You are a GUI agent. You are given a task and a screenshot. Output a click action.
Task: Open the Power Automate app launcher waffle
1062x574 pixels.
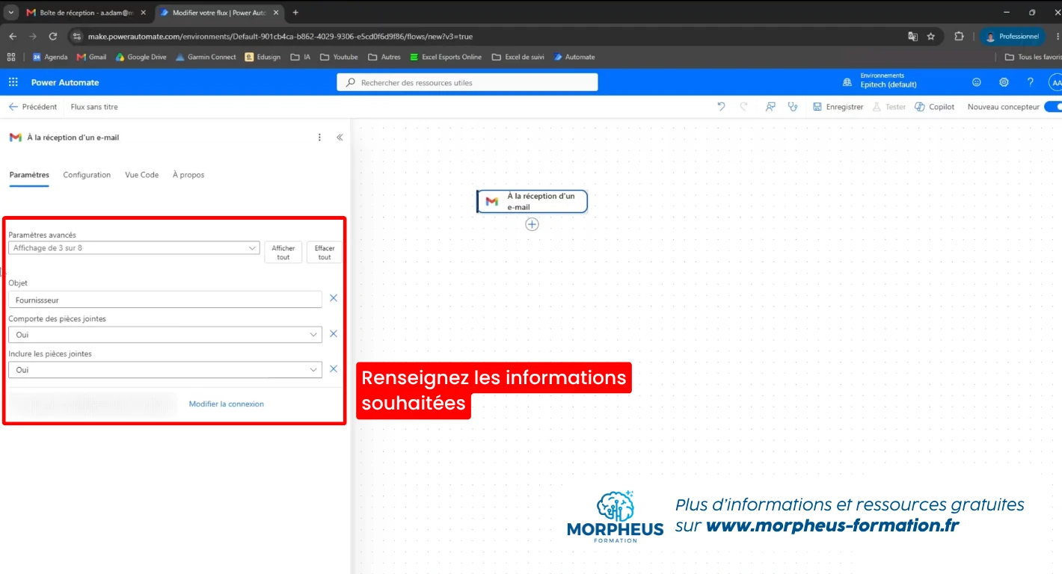(13, 82)
